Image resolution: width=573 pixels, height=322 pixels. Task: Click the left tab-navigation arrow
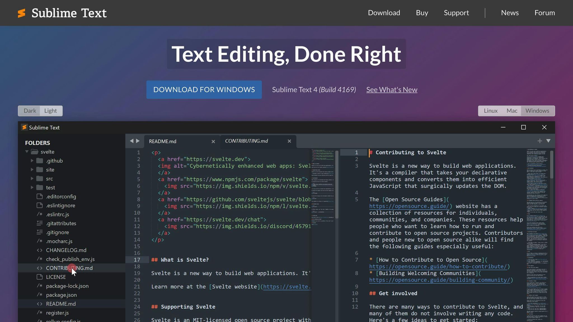click(x=131, y=141)
